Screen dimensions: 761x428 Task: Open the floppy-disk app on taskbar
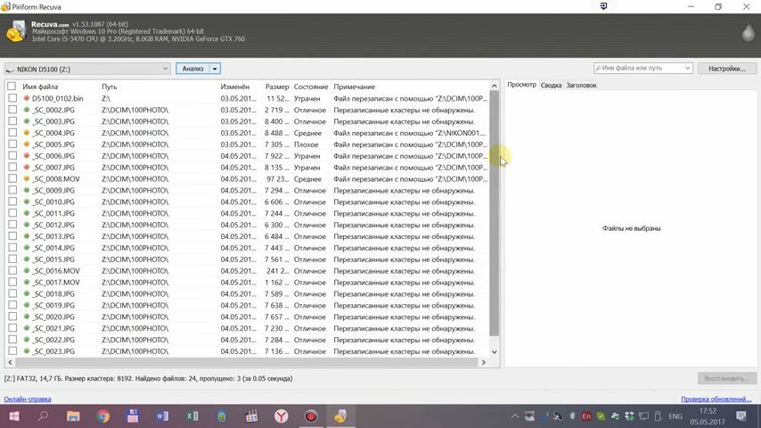(133, 416)
